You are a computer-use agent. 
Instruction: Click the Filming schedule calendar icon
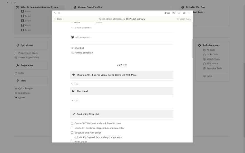click(x=72, y=53)
